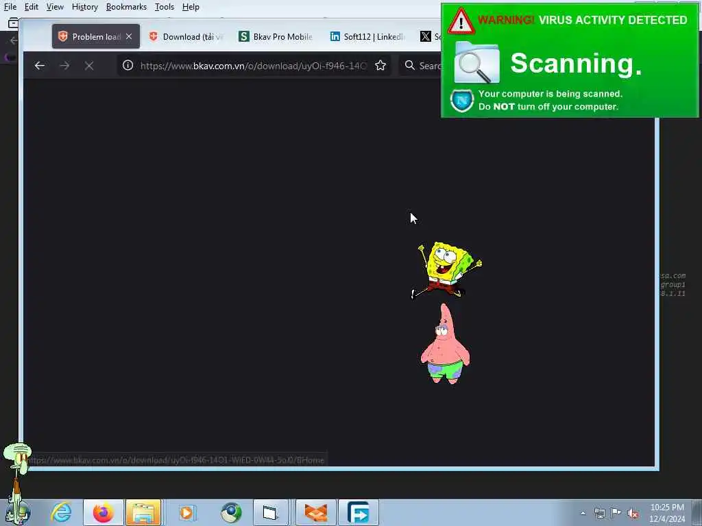Open the Tools menu
Image resolution: width=702 pixels, height=526 pixels.
165,7
